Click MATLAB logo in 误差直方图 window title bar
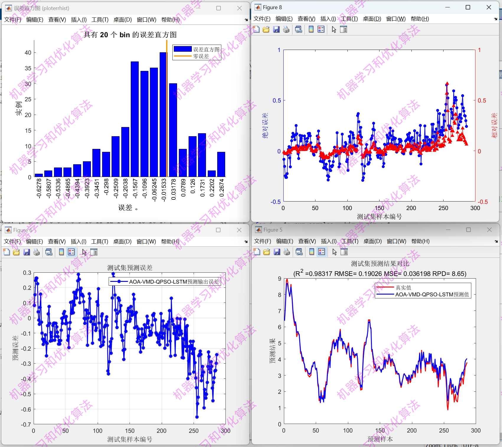Screen dimensions: 502x447 [x=9, y=8]
